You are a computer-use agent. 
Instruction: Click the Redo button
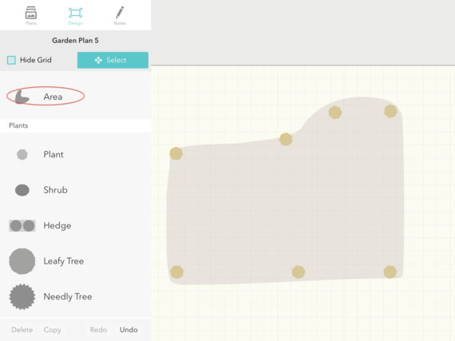coord(98,330)
